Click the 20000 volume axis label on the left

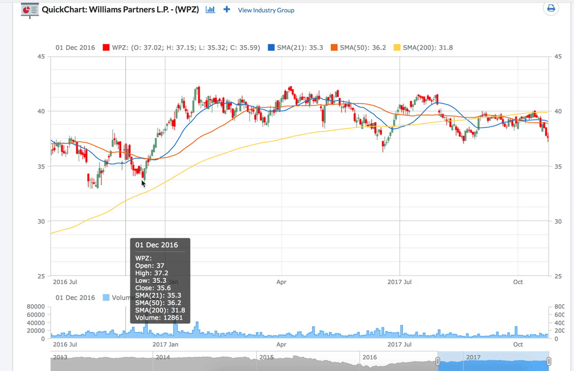[x=36, y=330]
